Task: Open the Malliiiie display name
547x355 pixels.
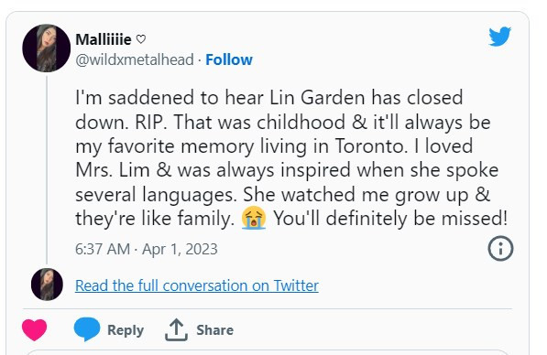Action: click(104, 39)
